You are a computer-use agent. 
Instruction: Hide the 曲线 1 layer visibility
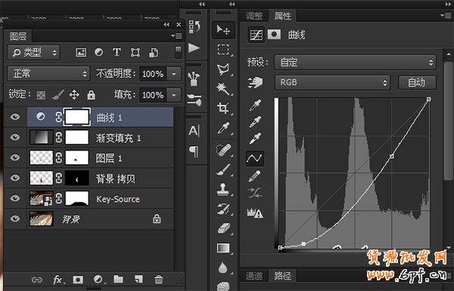point(15,117)
